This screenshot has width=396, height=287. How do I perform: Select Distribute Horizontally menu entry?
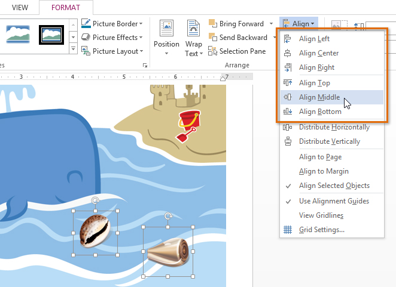coord(332,127)
